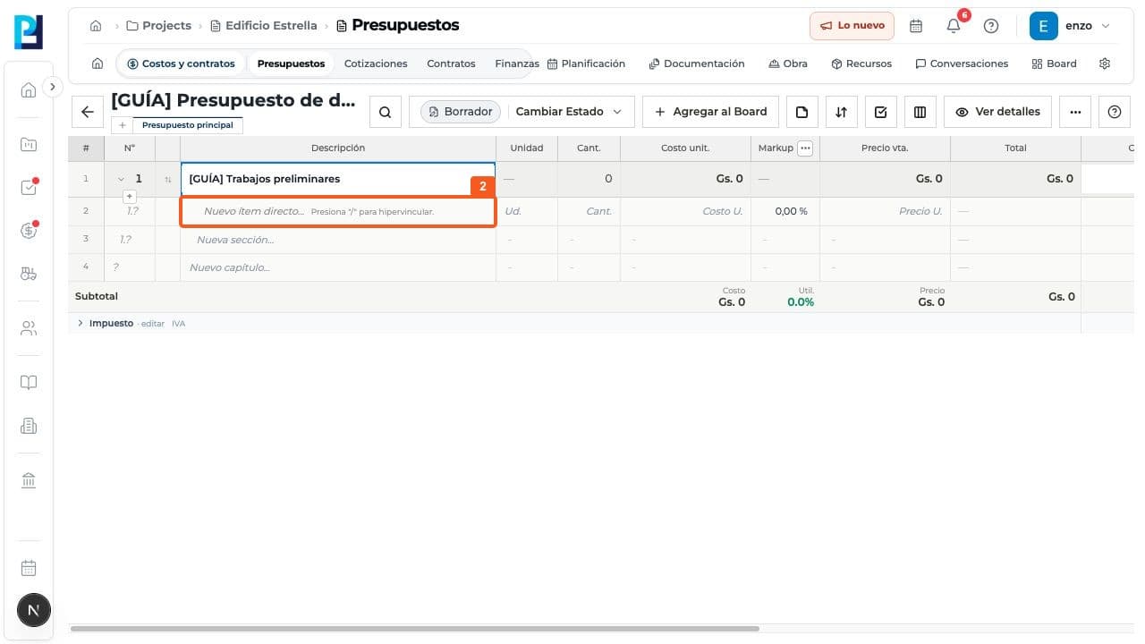Viewport: 1145px width, 644px height.
Task: Click the sort arrows toolbar button
Action: (841, 112)
